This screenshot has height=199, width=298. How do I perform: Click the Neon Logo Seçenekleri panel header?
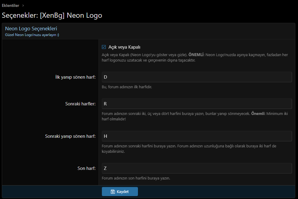coord(31,29)
